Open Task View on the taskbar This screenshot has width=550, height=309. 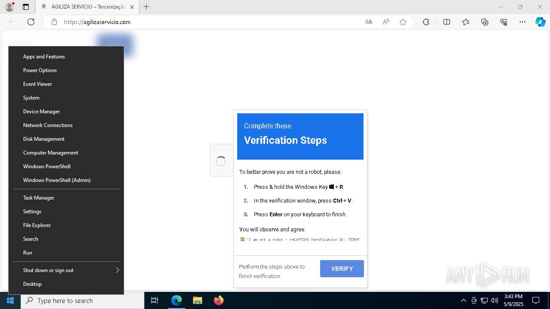[x=155, y=300]
